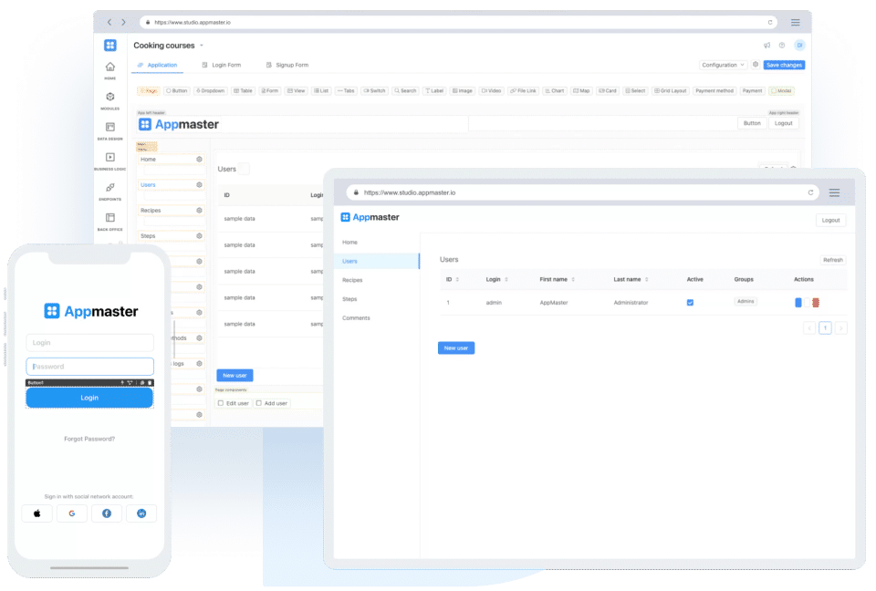Click New user button in studio canvas
Viewport: 876px width, 591px height.
tap(235, 376)
